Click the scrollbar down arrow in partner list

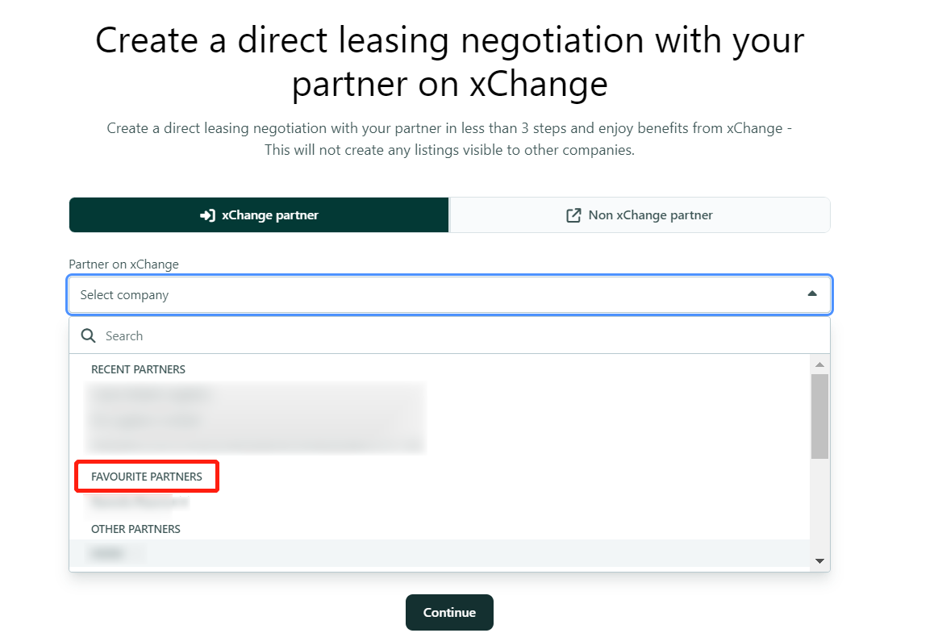(x=819, y=560)
